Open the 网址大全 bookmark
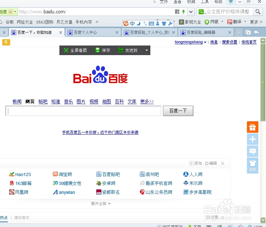The width and height of the screenshot is (266, 227). click(25, 22)
